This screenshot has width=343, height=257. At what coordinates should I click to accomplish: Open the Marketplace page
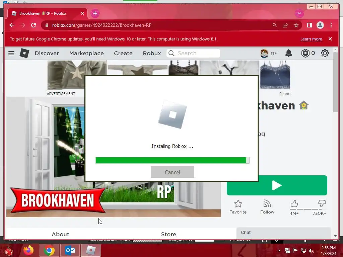coord(86,53)
